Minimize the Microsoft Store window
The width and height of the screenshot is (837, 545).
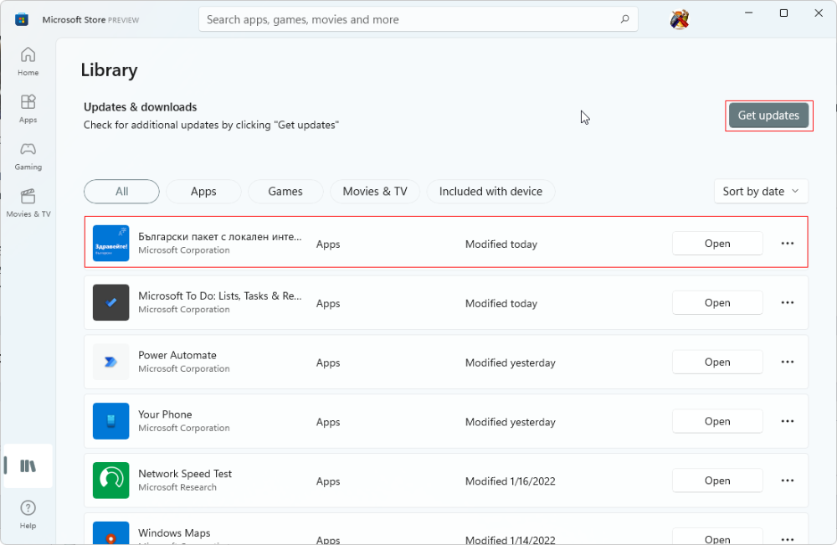[749, 13]
